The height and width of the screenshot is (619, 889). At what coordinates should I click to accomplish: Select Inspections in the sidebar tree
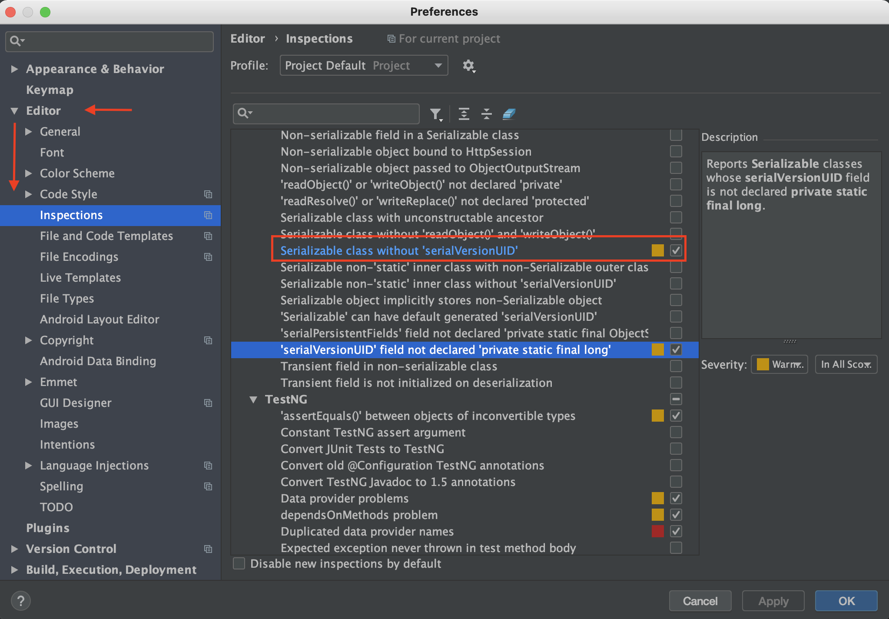point(71,215)
